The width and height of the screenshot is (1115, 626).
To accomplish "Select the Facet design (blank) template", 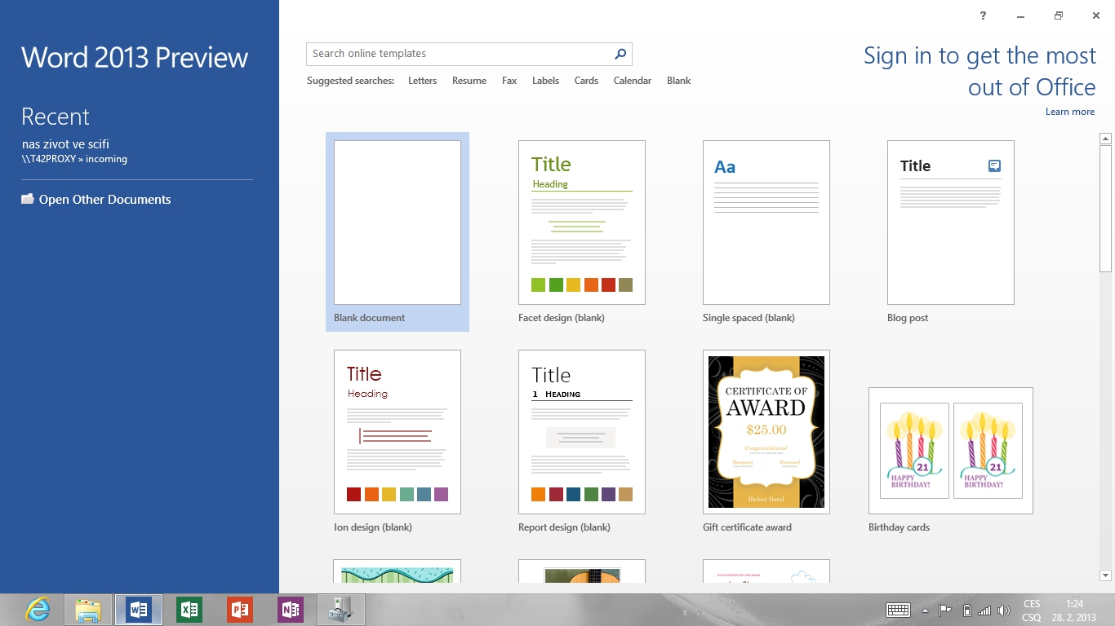I will click(x=582, y=231).
